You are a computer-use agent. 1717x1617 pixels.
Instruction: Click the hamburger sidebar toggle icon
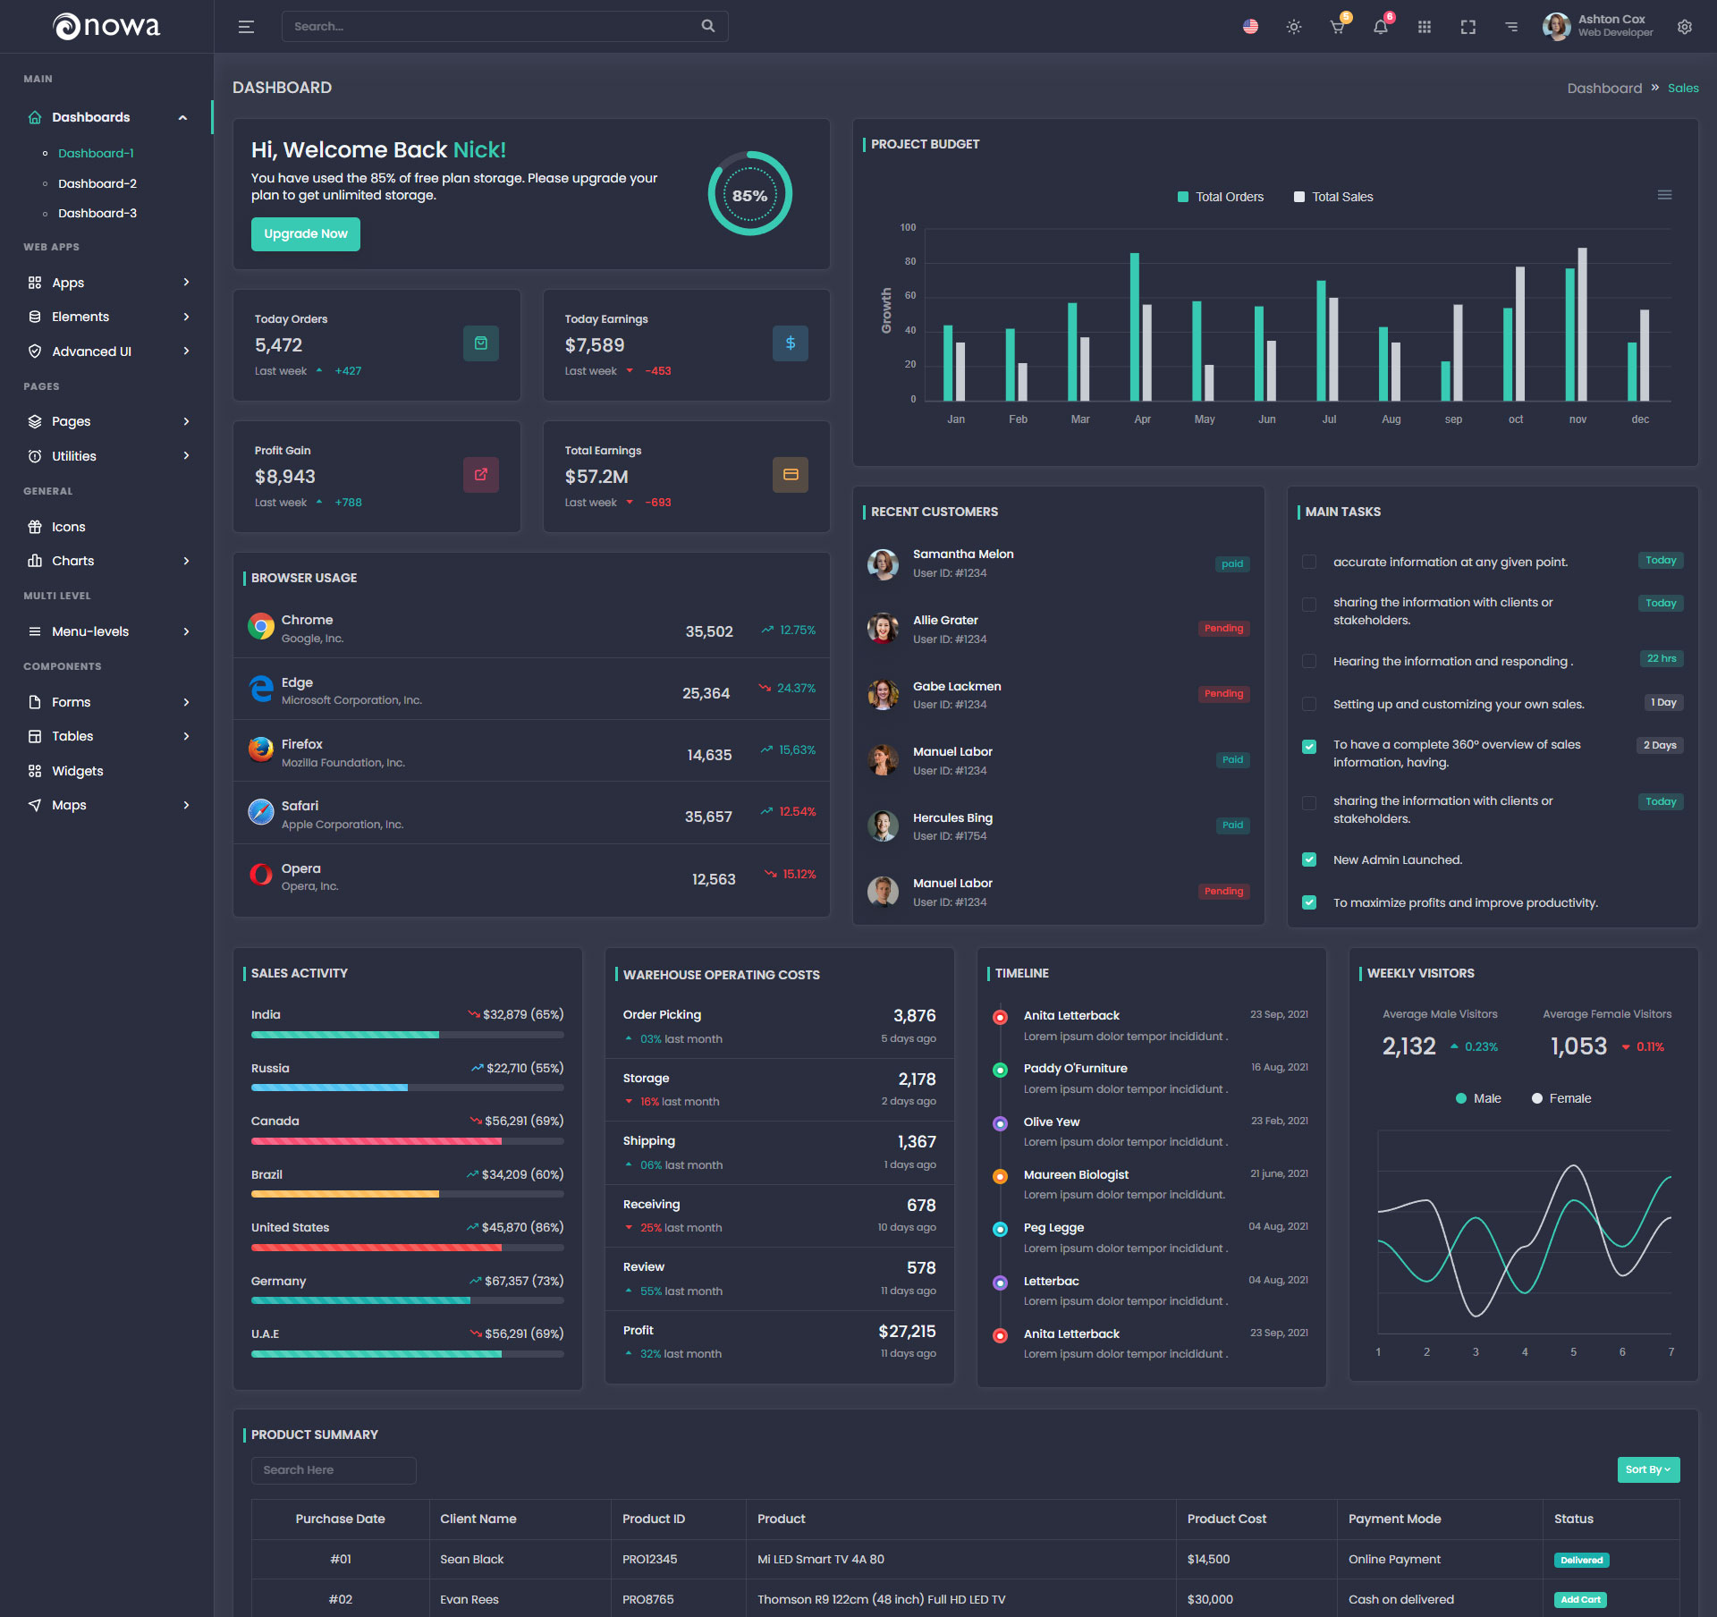[x=246, y=27]
